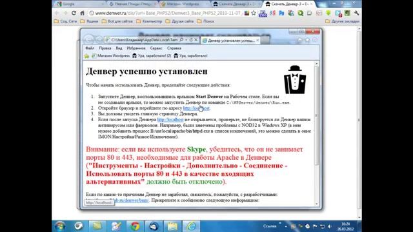413x232 pixels.
Task: Open IE home page icon
Action: (x=300, y=40)
